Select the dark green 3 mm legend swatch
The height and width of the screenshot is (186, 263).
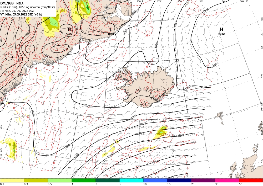(108, 180)
